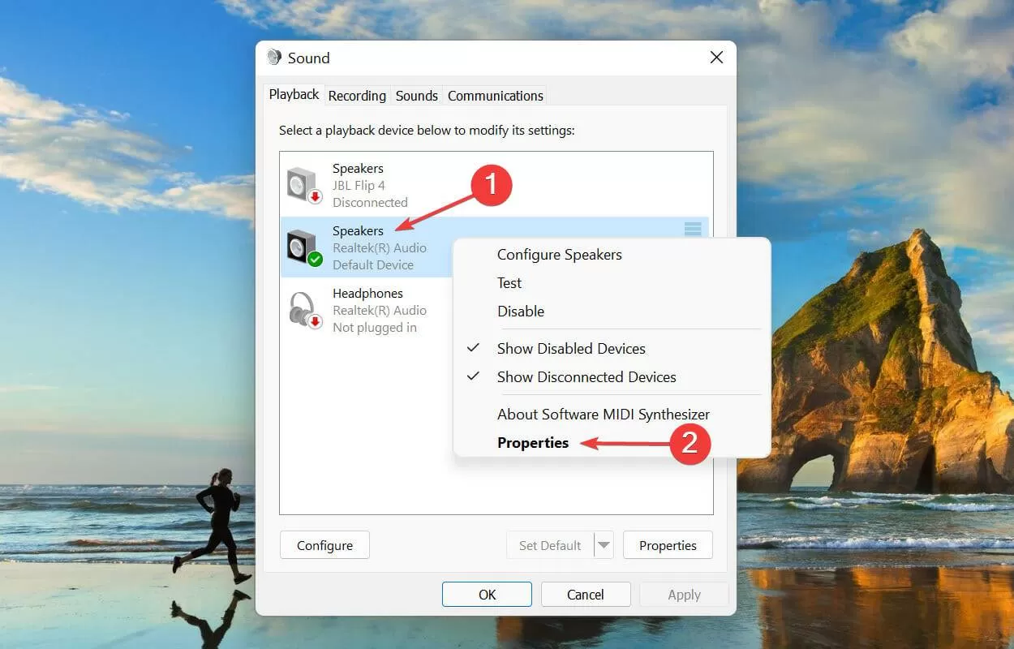Switch to the Playback tab
1014x649 pixels.
(x=294, y=94)
